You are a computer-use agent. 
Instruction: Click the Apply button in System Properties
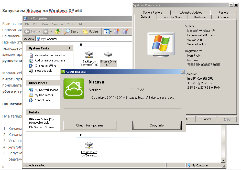point(227,119)
